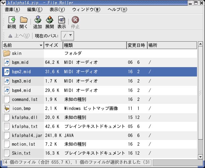Open the 書庫(A) archive menu

[12, 9]
